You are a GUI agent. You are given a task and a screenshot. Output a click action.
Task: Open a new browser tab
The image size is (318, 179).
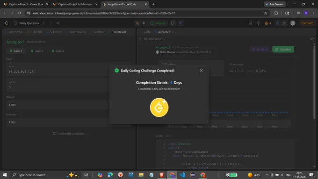pyautogui.click(x=153, y=4)
